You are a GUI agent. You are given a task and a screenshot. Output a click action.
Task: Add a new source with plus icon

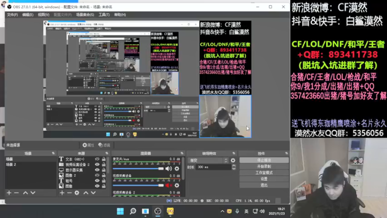(x=62, y=193)
